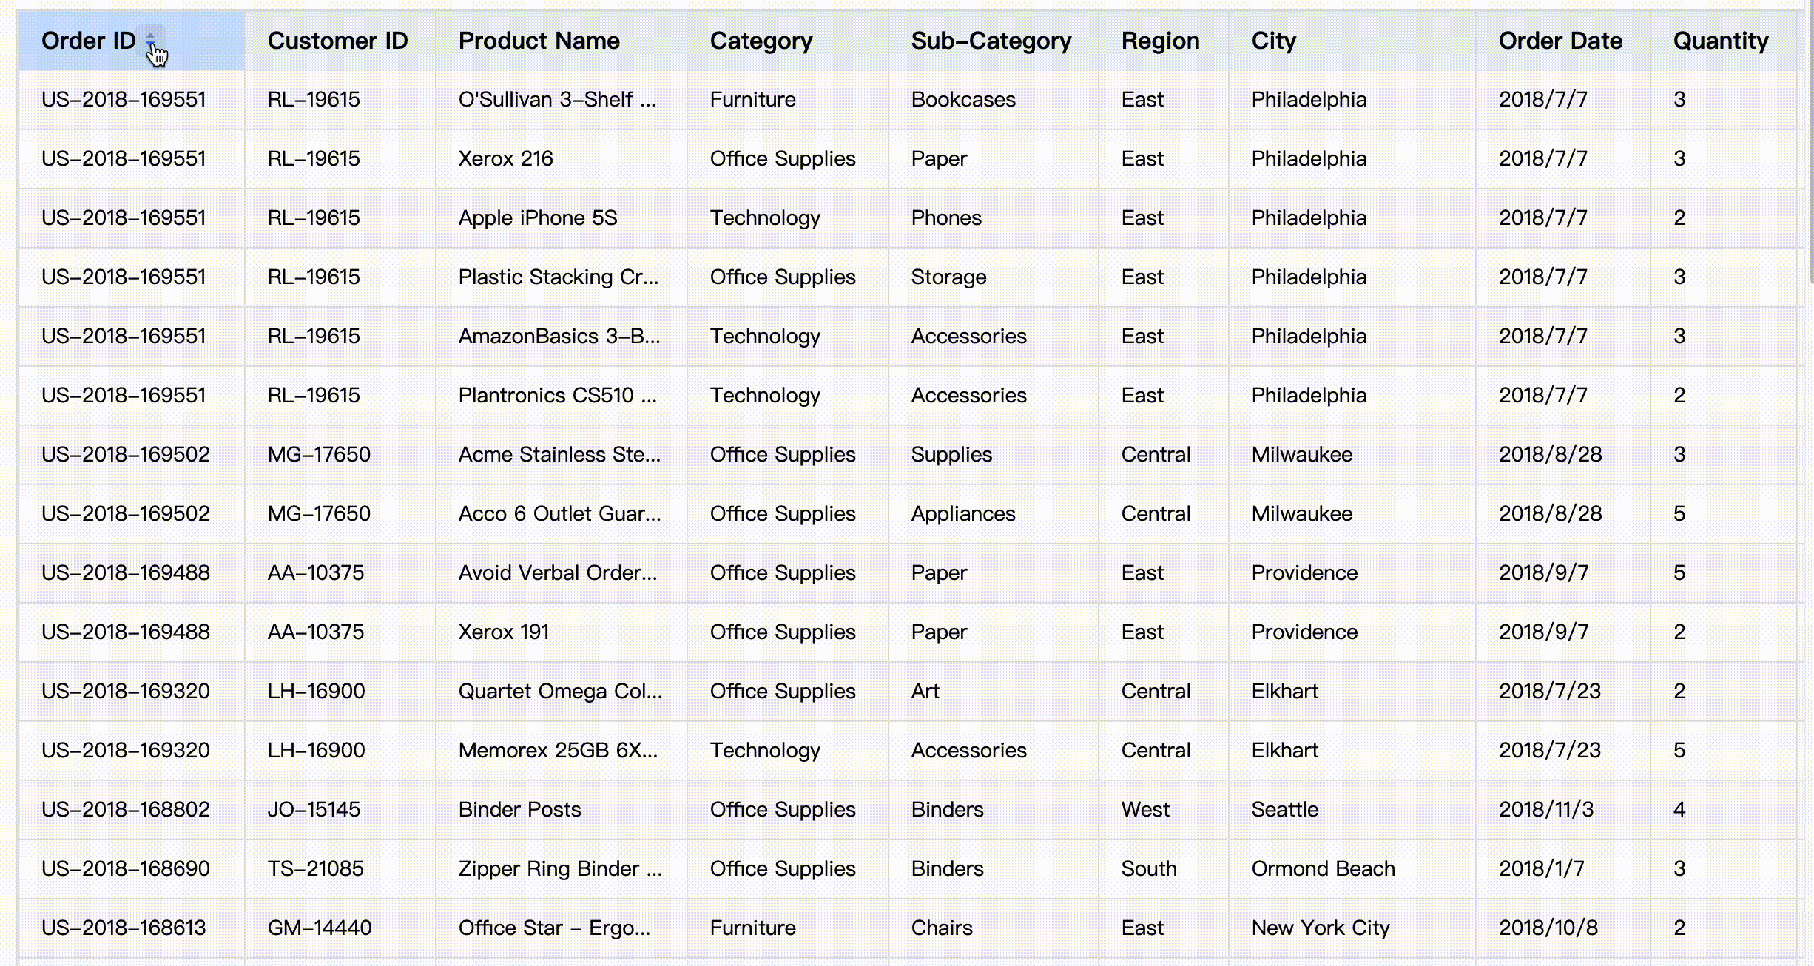Viewport: 1814px width, 966px height.
Task: Select customer ID TS-21085 cell
Action: tap(315, 868)
